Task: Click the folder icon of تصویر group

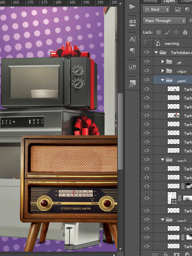Action: click(x=169, y=80)
